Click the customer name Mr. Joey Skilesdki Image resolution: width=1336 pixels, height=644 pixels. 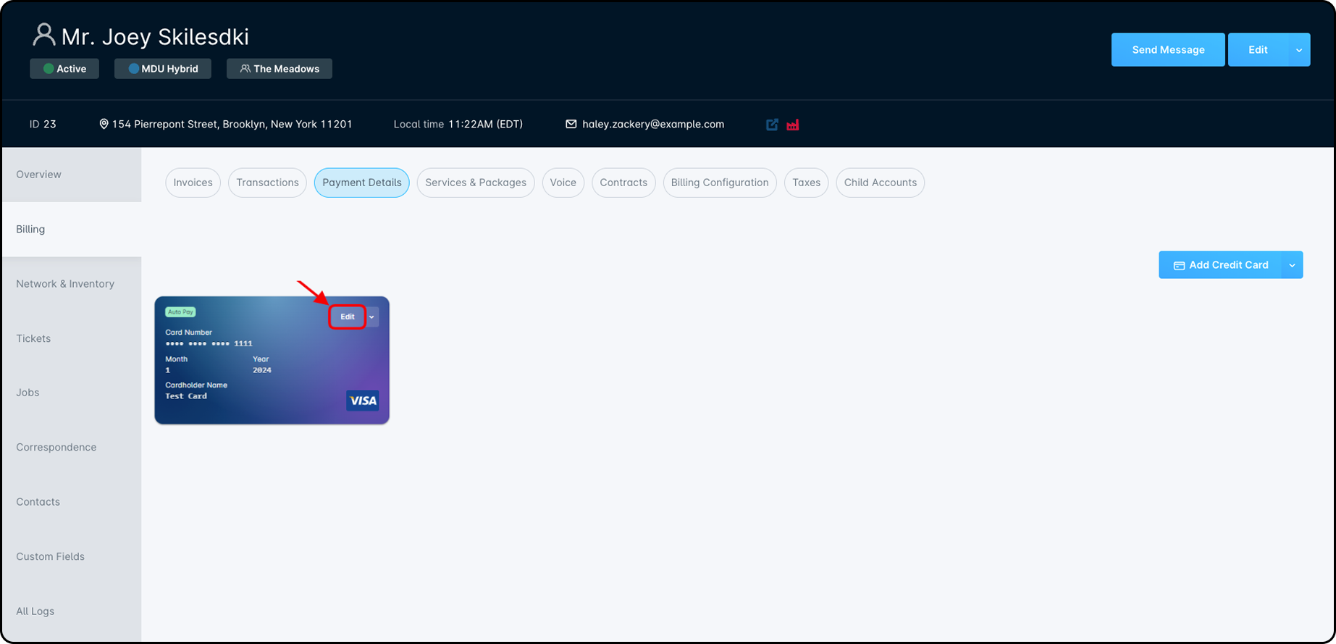click(x=155, y=37)
